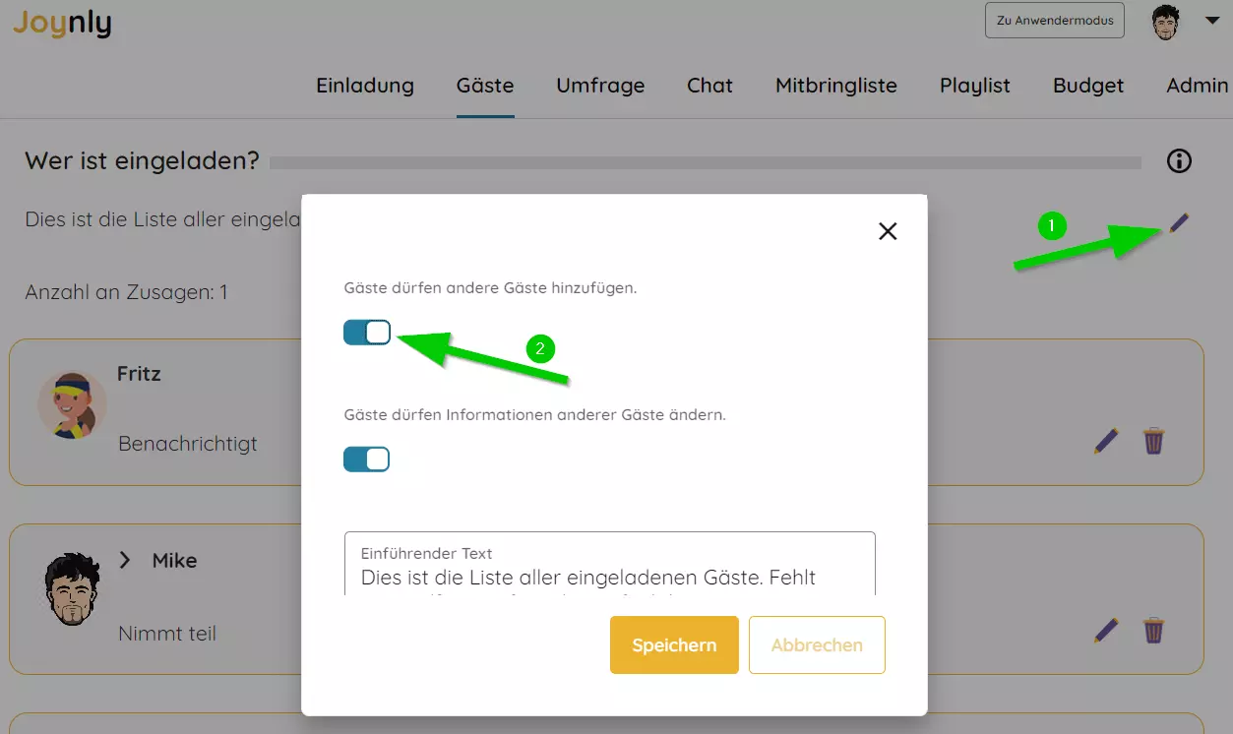Screen dimensions: 1233x734
Task: Switch to the Umfrage tab
Action: pos(600,86)
